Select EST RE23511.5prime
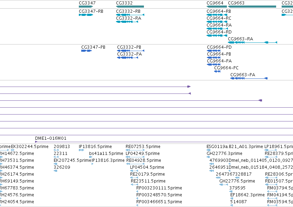The width and height of the screenshot is (293, 207). (148, 181)
